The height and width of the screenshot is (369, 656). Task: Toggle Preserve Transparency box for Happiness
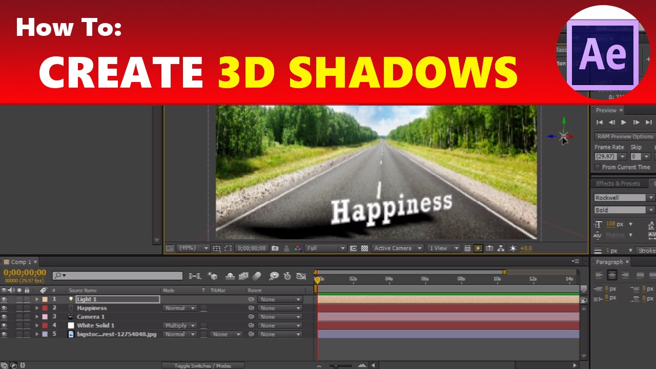(x=203, y=308)
